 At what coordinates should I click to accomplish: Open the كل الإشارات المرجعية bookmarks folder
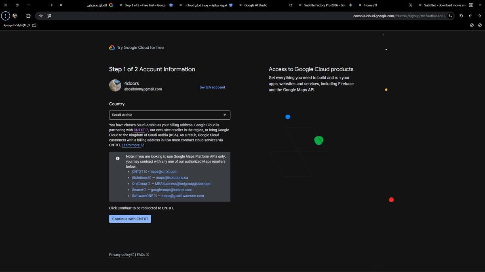(x=20, y=25)
